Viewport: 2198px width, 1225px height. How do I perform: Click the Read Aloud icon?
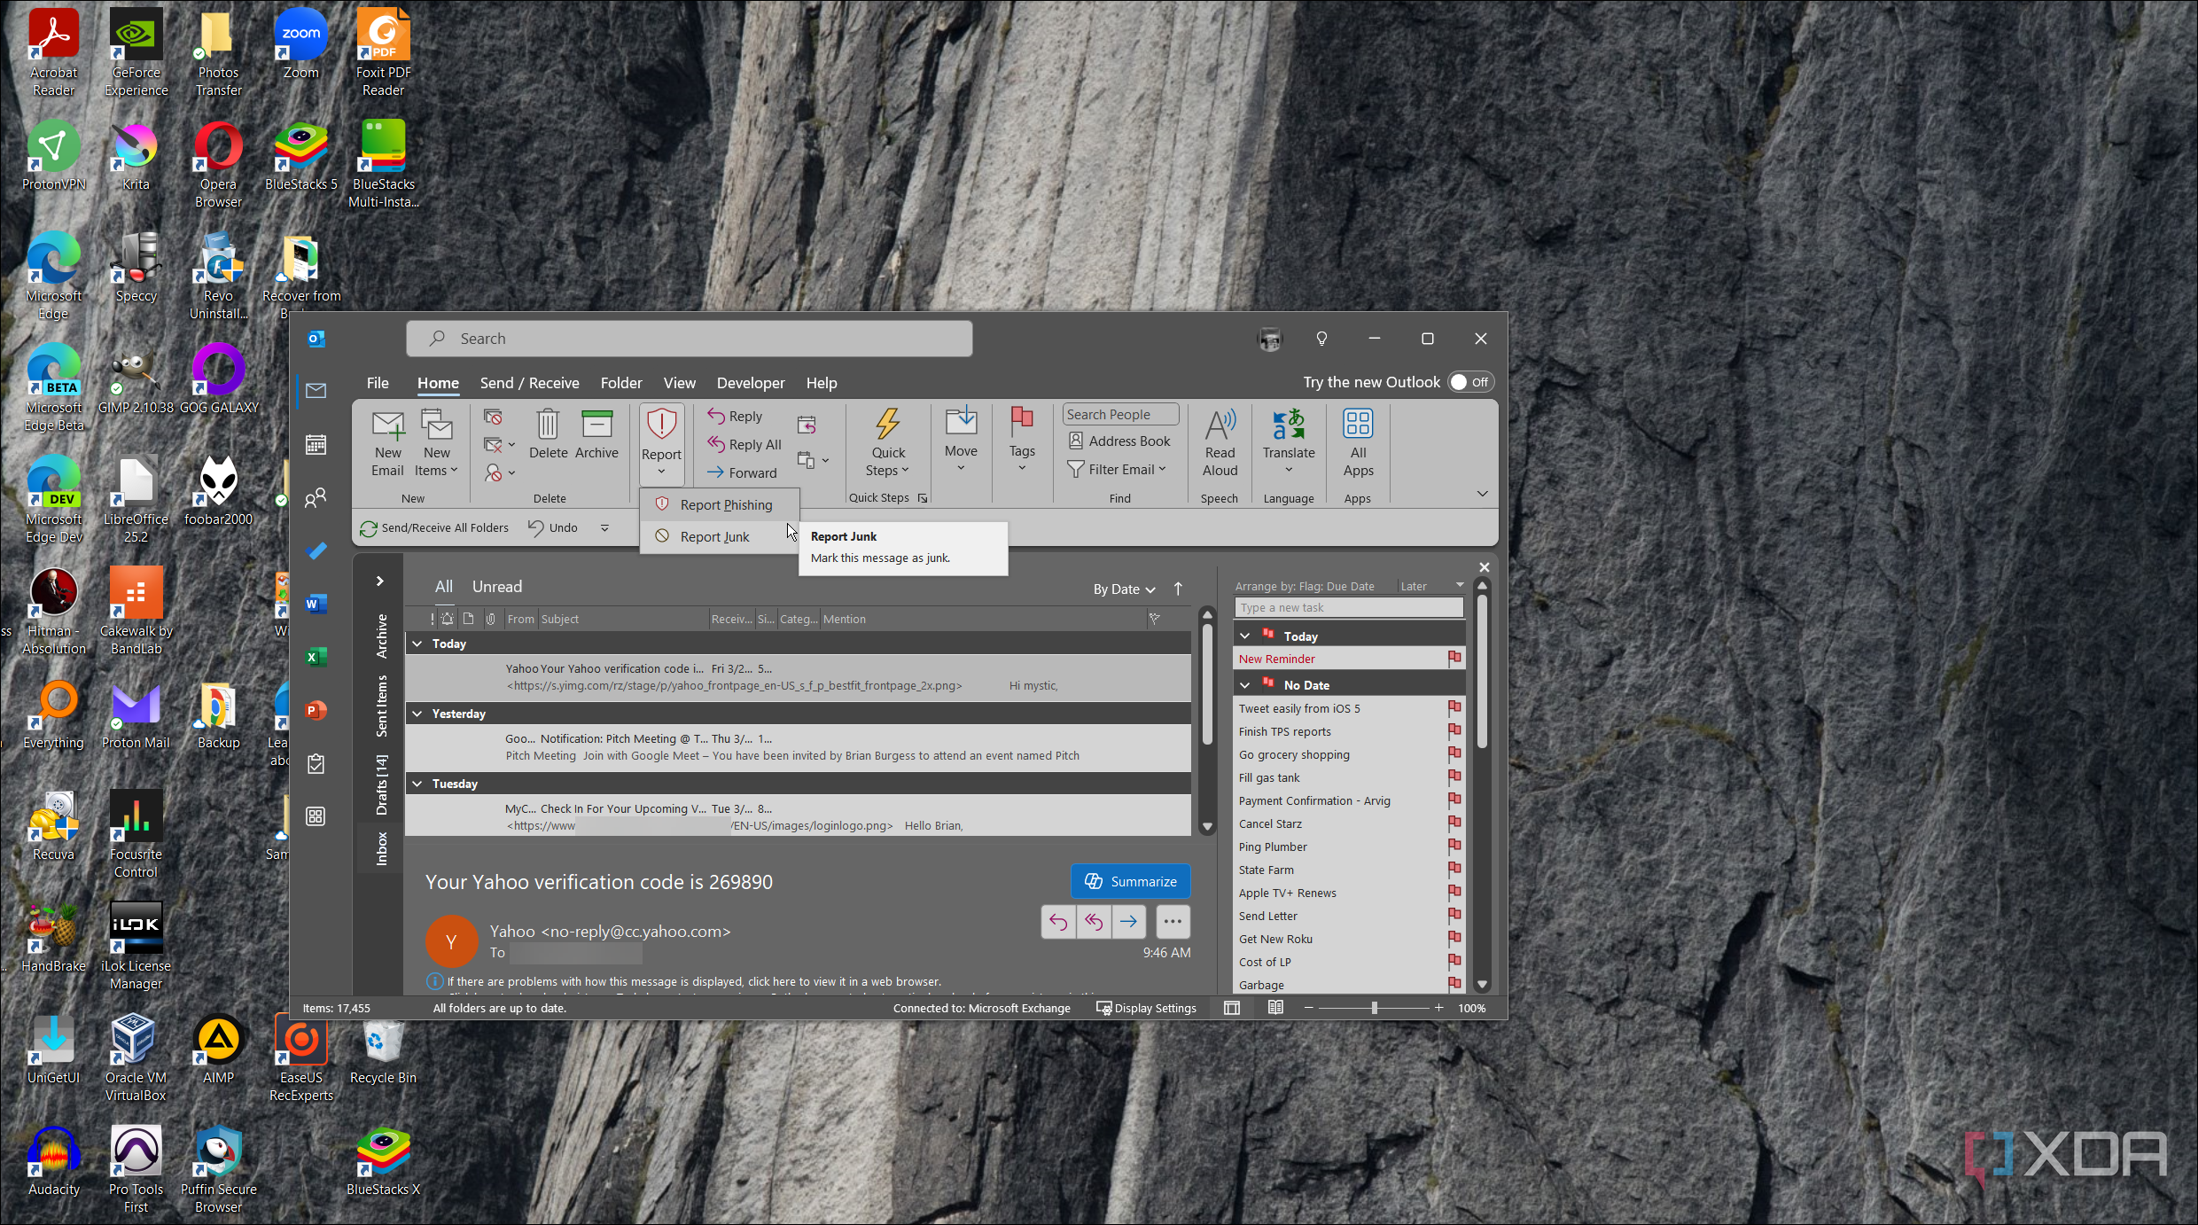click(1220, 425)
